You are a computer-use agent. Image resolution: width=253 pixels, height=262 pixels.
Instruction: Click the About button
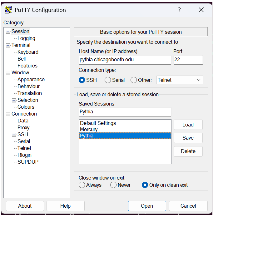25,206
